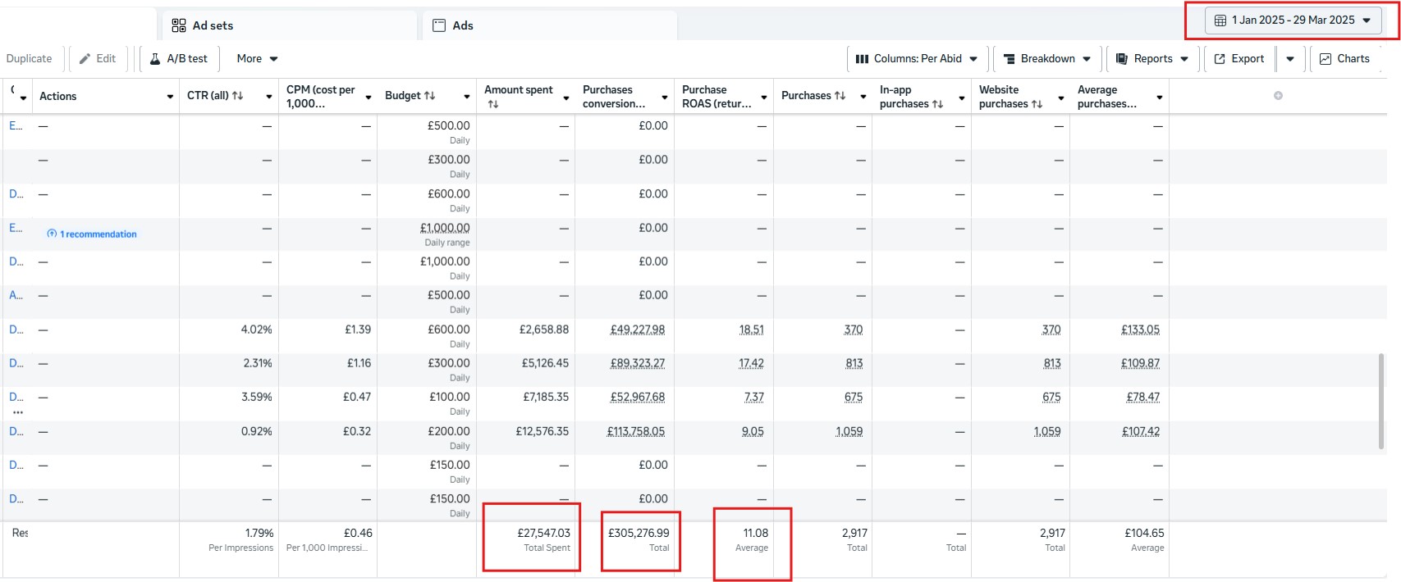Click the add column plus icon
Screen dimensions: 1401x582
tap(1278, 96)
